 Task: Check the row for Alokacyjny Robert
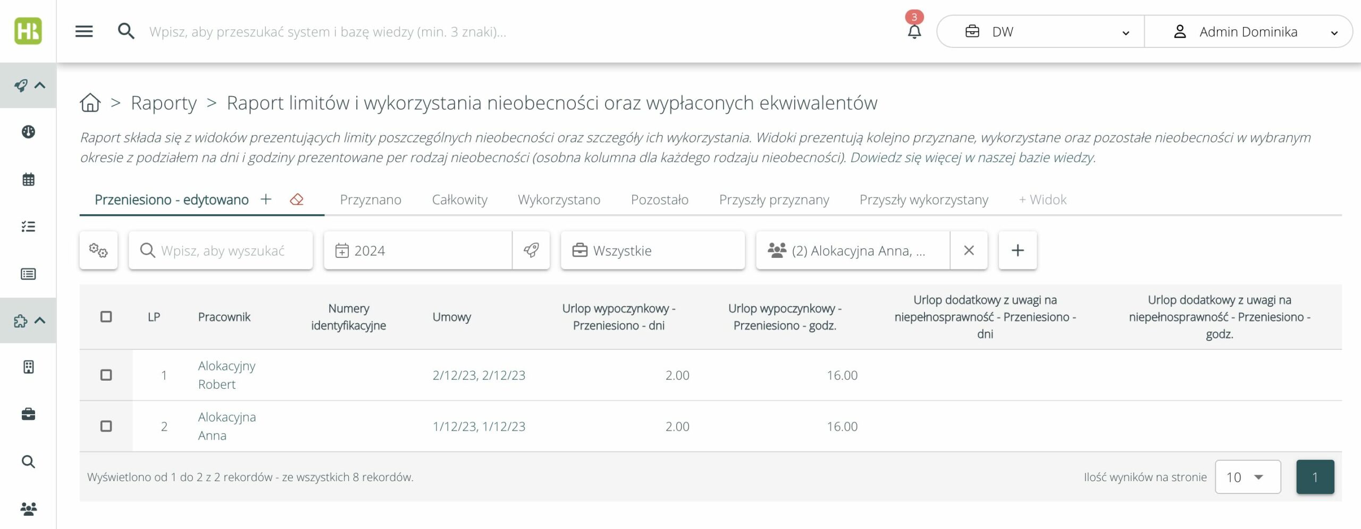click(106, 375)
